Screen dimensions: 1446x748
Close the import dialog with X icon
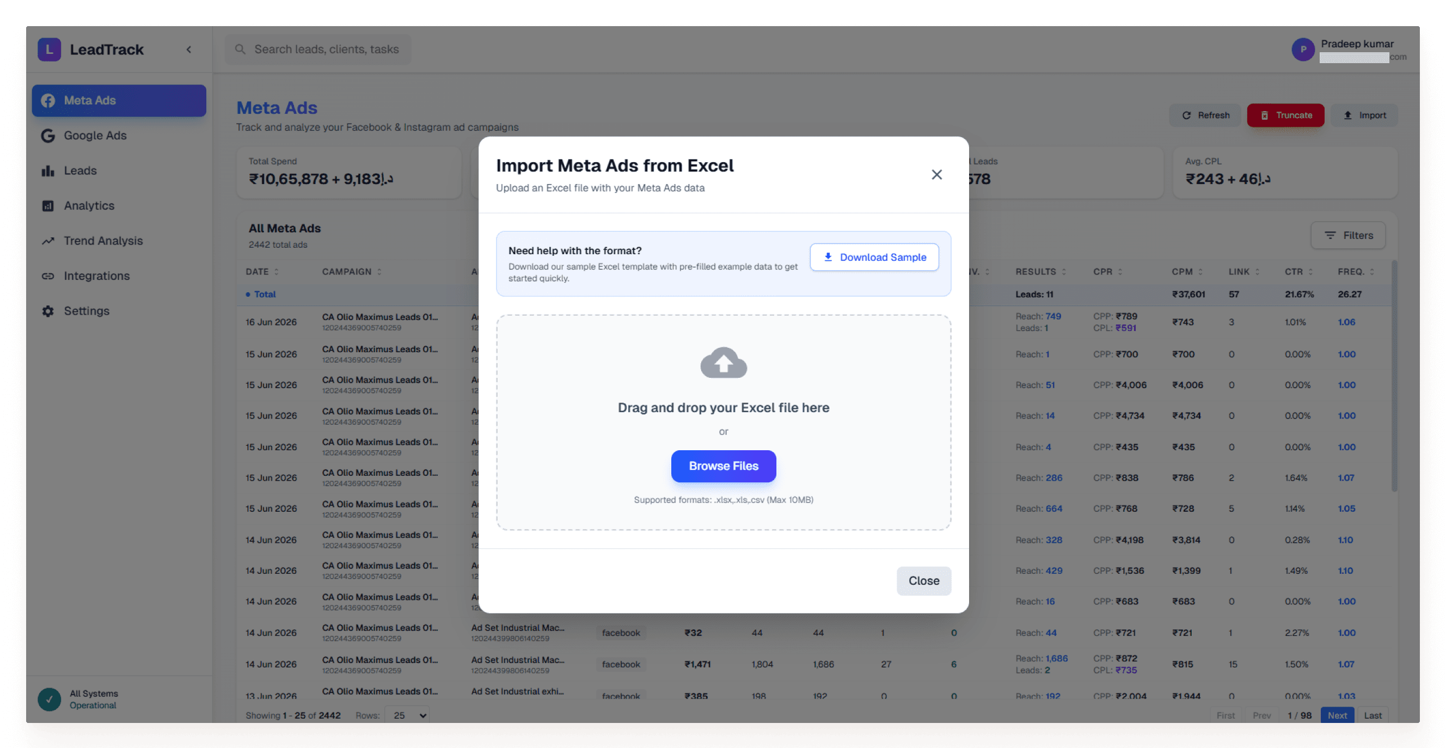tap(936, 175)
